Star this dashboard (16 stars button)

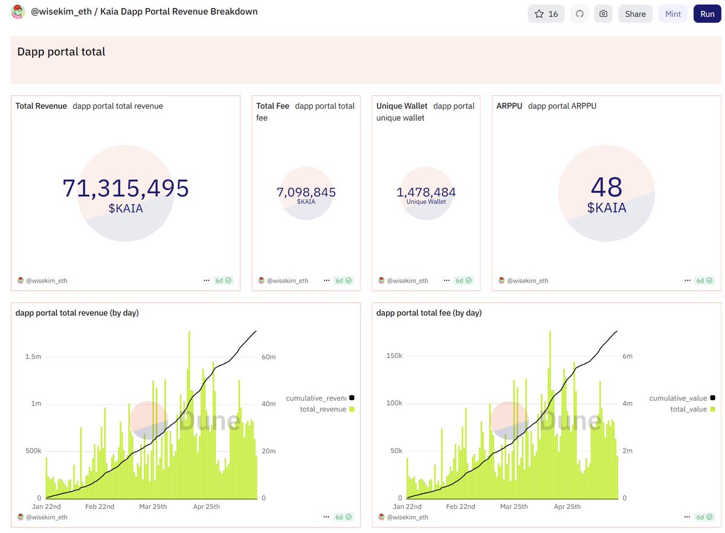[546, 14]
